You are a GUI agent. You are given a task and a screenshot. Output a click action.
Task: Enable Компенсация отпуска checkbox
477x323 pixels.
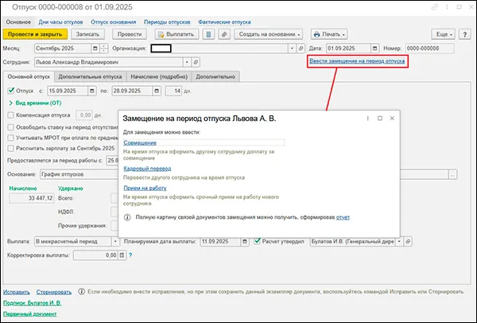10,115
